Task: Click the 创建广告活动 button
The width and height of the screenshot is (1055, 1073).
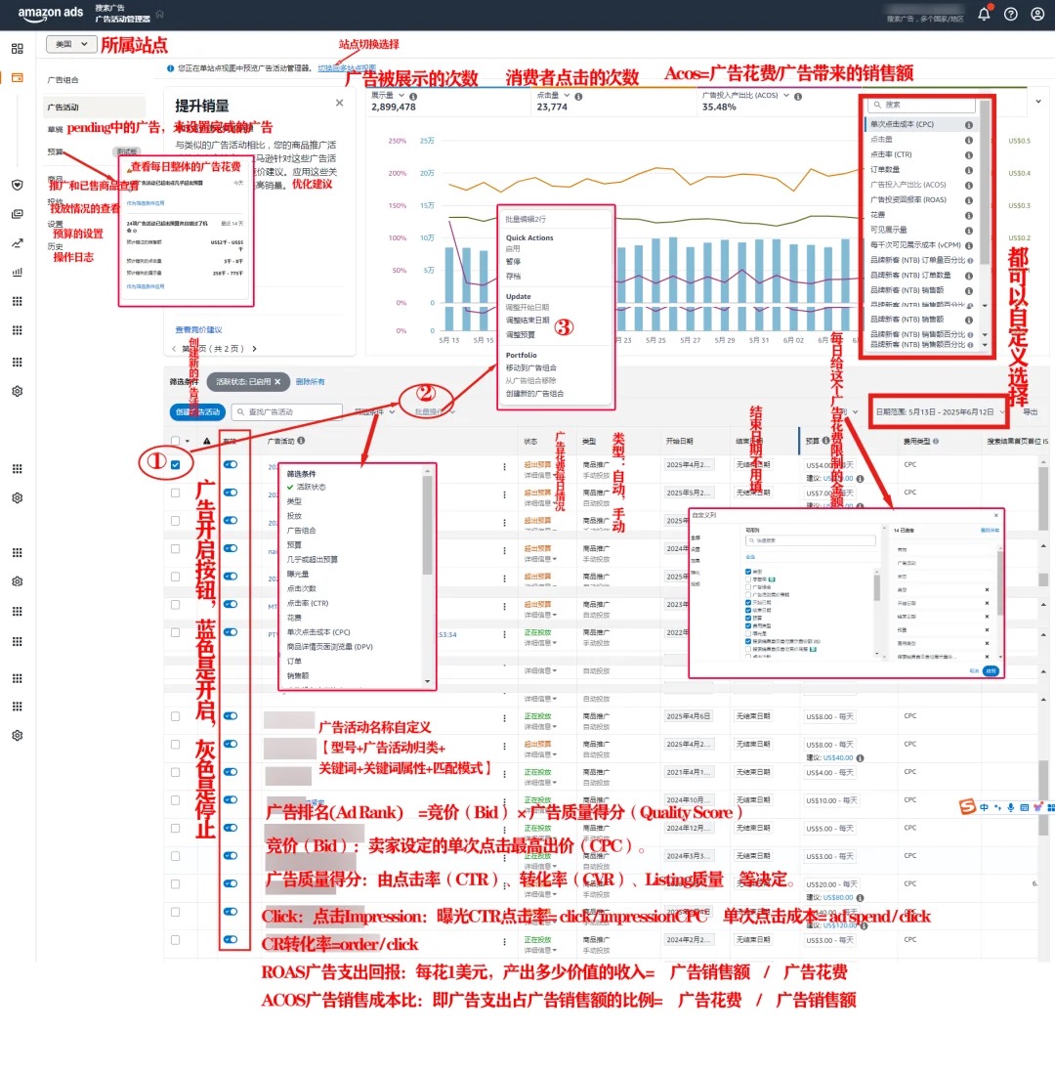Action: click(197, 412)
